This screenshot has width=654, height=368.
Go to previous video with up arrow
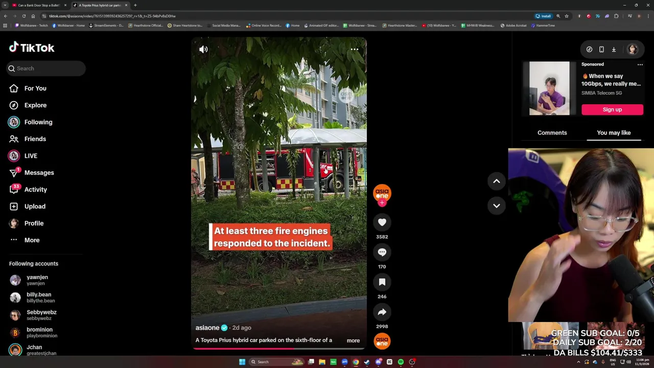tap(496, 181)
